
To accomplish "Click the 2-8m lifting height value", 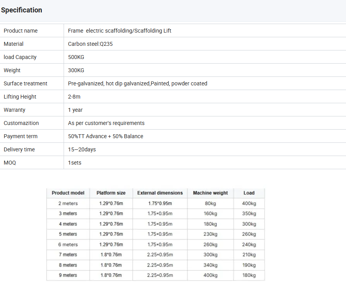I will click(74, 97).
